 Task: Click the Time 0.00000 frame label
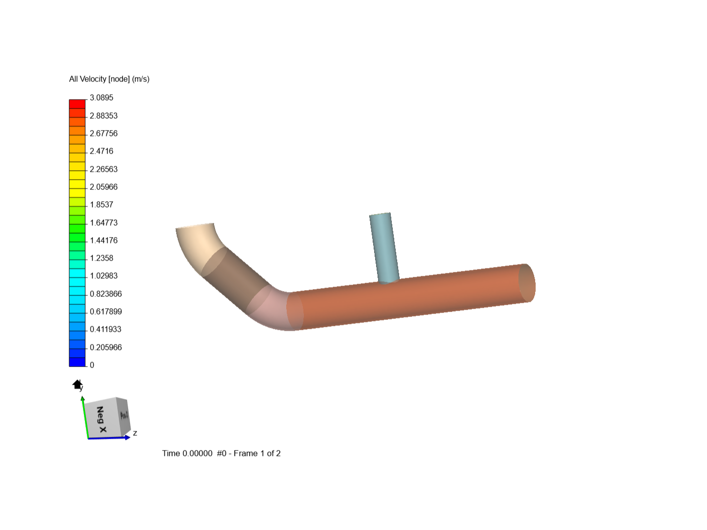coord(221,453)
